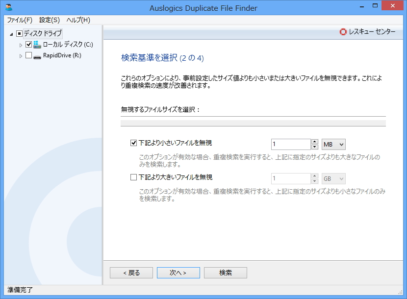Click the 次へ button to continue

point(178,273)
